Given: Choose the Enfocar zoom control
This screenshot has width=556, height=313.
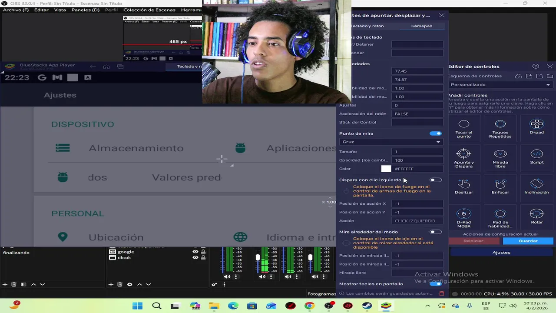Looking at the screenshot, I should [500, 188].
